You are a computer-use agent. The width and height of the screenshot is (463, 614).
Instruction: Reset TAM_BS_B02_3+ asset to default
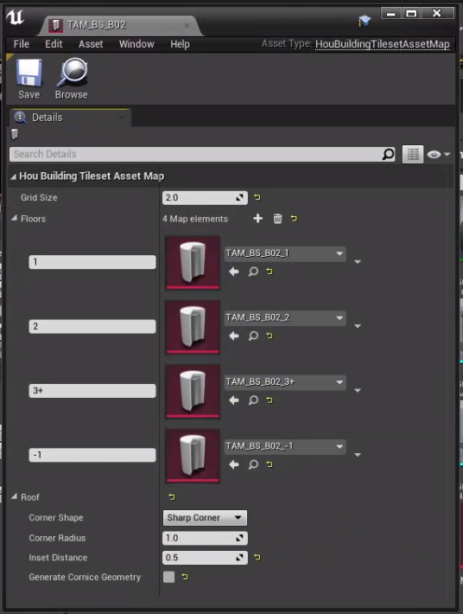(270, 400)
